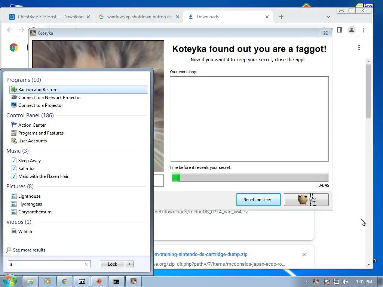Open Windows Media Player taskbar icon
This screenshot has height=287, width=383.
pyautogui.click(x=48, y=282)
